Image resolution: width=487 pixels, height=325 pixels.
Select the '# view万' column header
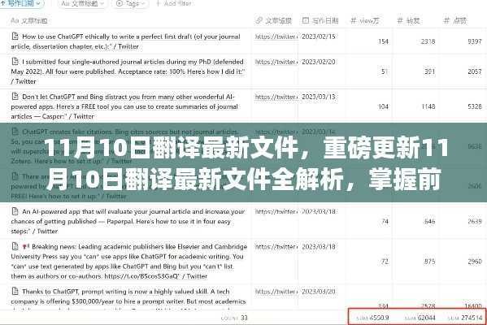click(x=364, y=20)
